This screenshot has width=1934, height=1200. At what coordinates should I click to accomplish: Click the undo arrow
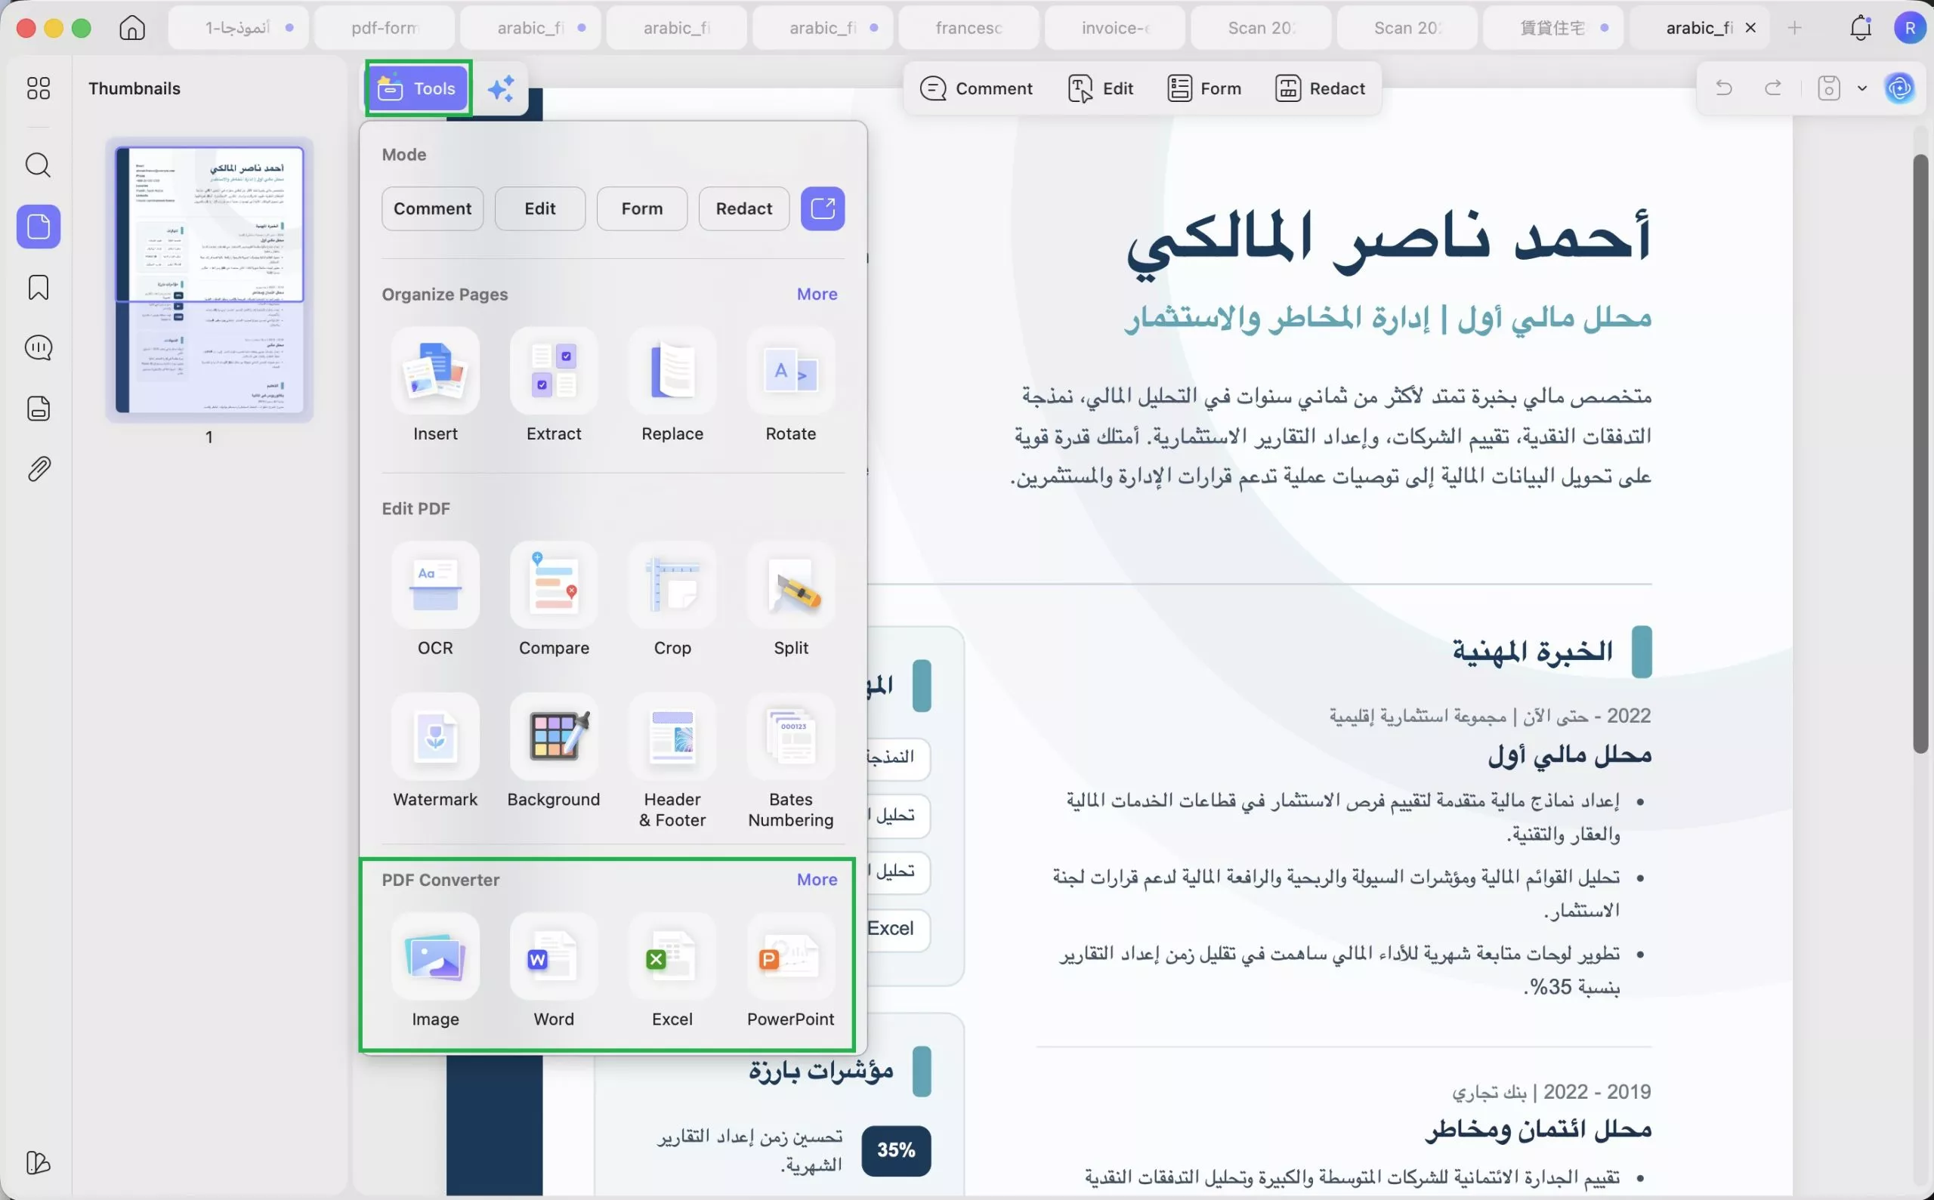[1724, 88]
